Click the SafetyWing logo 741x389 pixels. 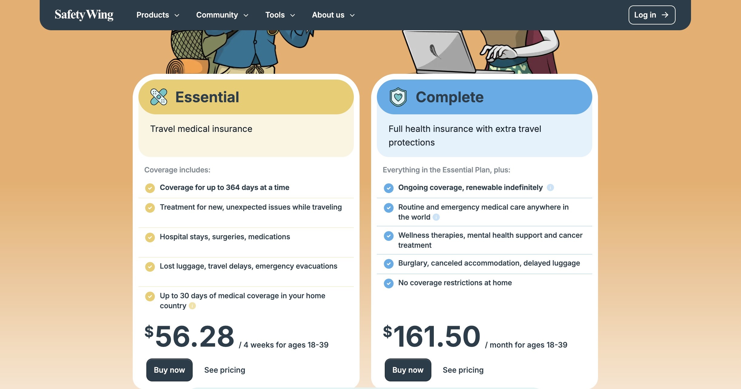(84, 15)
